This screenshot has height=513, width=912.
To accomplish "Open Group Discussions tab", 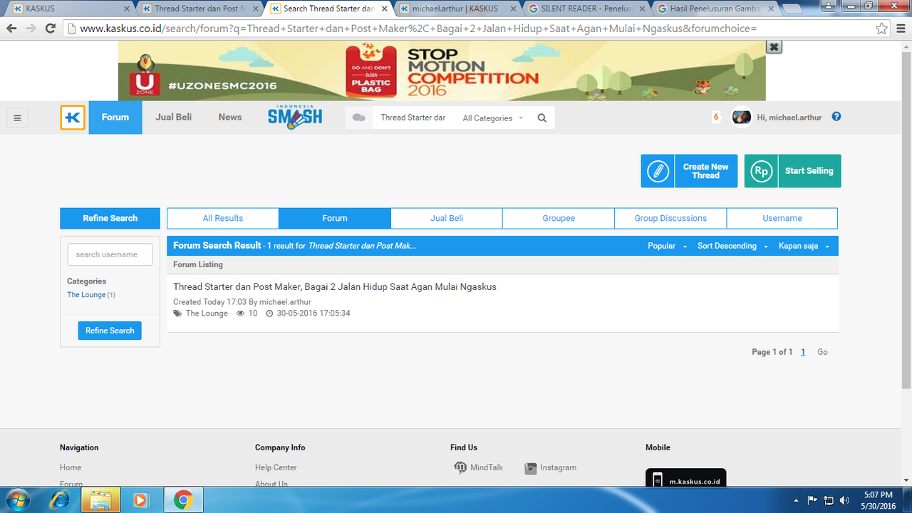I will tap(670, 218).
